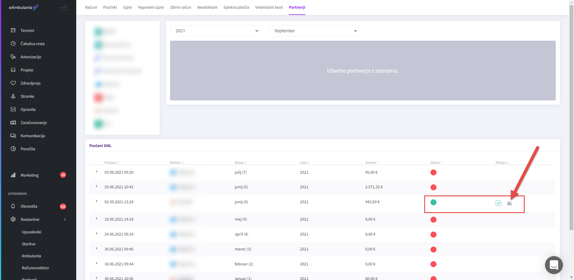Open Zdravljenja via its heart icon
Screen dimensions: 574x280
13,83
